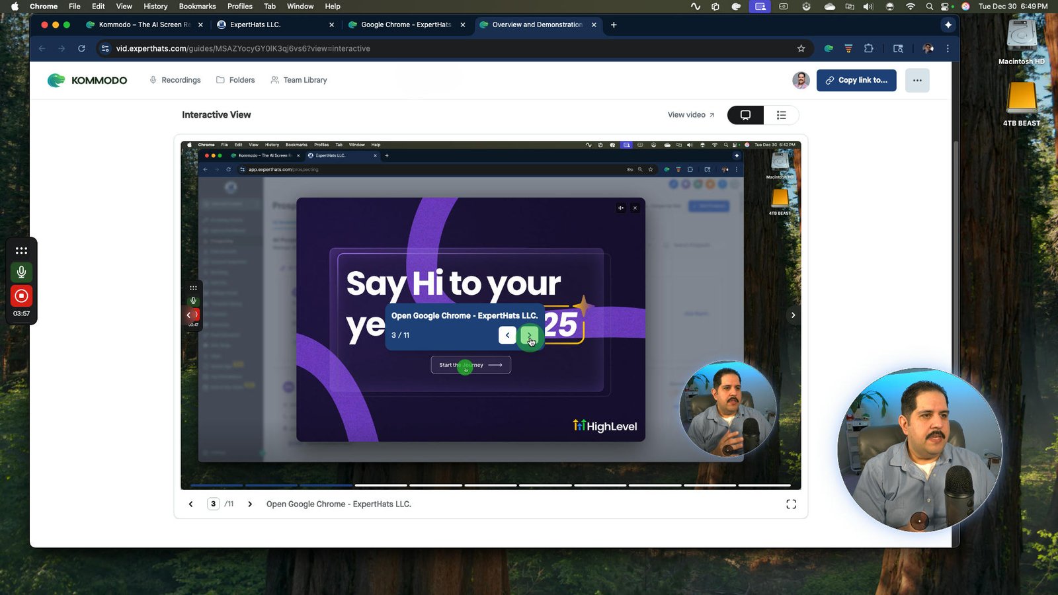Stop recording with the red record button
1058x595 pixels.
21,296
